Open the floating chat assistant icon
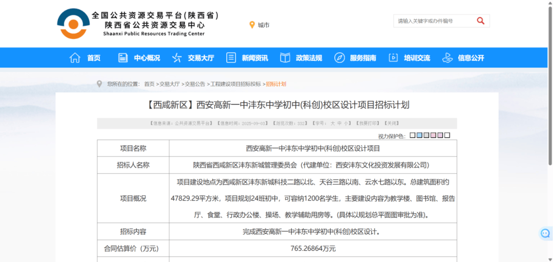Viewport: 553px width, 262px height. coord(545,233)
